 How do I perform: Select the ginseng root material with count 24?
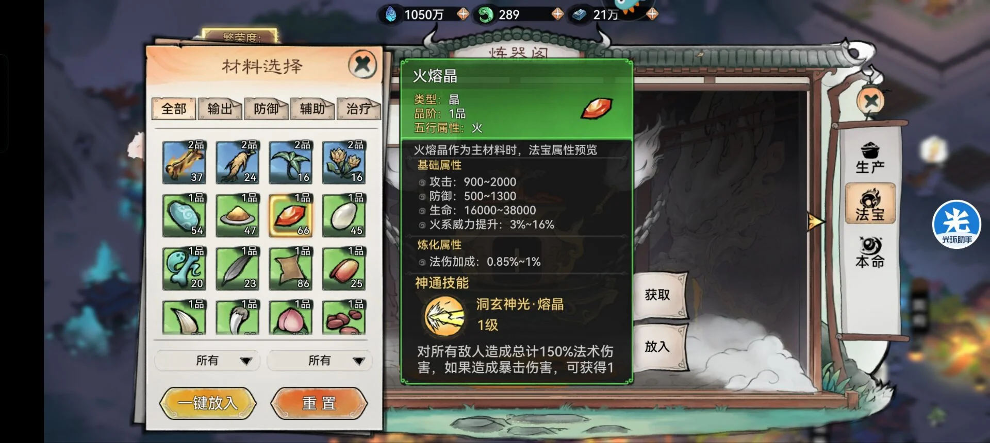point(237,162)
